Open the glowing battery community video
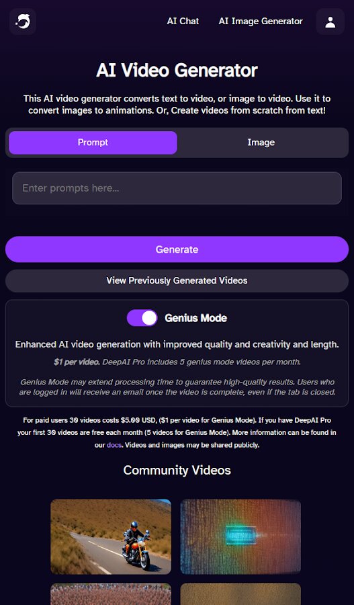The height and width of the screenshot is (605, 354). click(x=240, y=536)
